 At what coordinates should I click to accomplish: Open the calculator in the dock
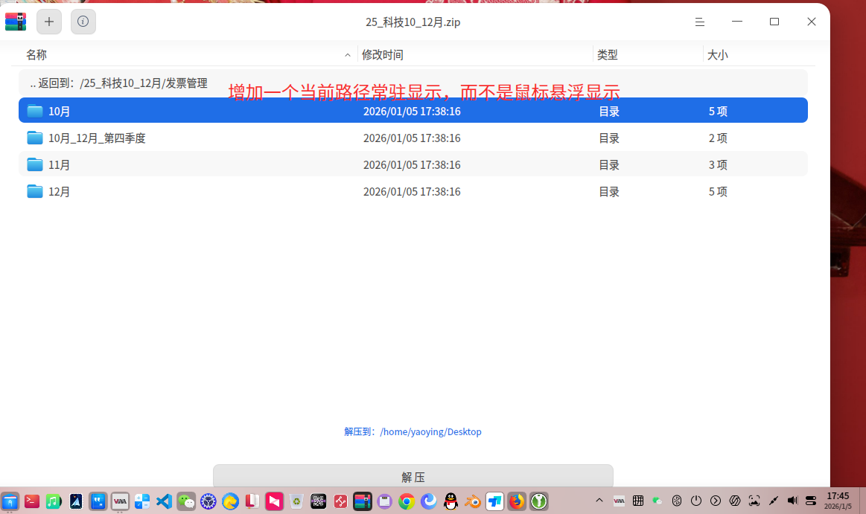click(x=142, y=501)
